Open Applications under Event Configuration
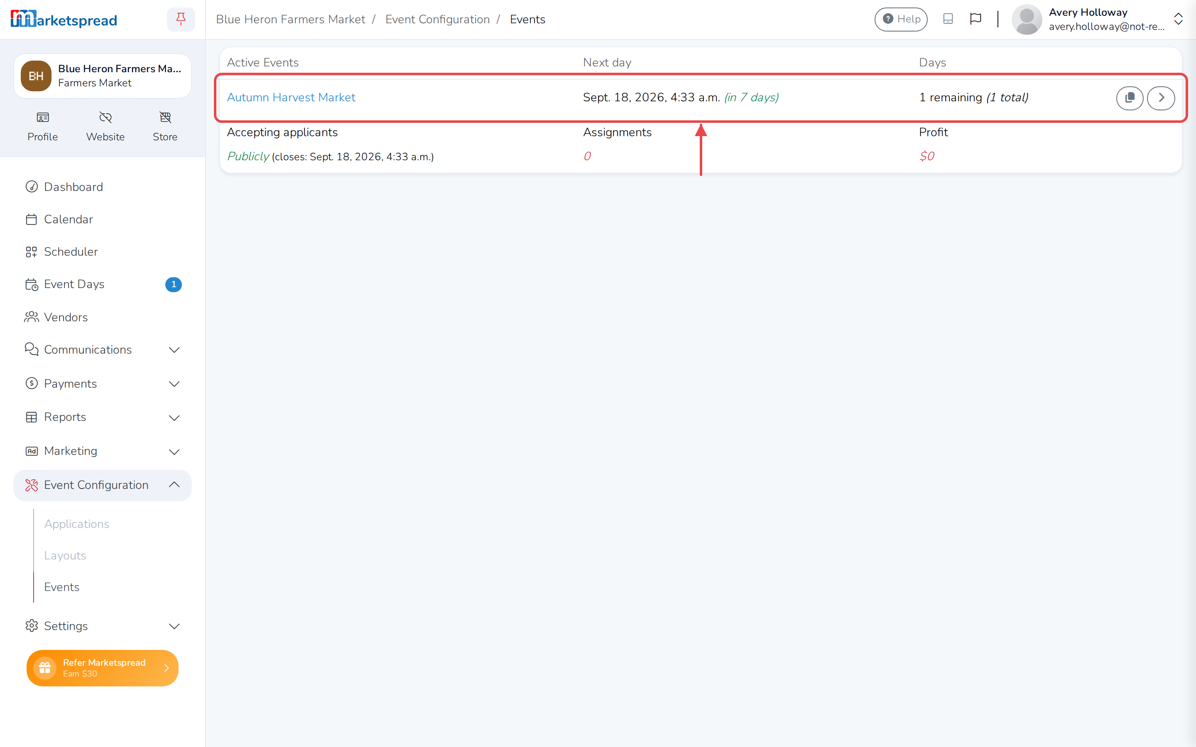Viewport: 1196px width, 747px height. coord(76,524)
